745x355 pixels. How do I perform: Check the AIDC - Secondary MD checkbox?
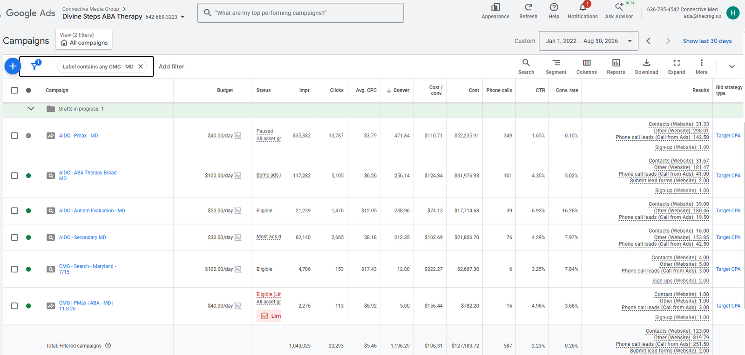[x=14, y=237]
